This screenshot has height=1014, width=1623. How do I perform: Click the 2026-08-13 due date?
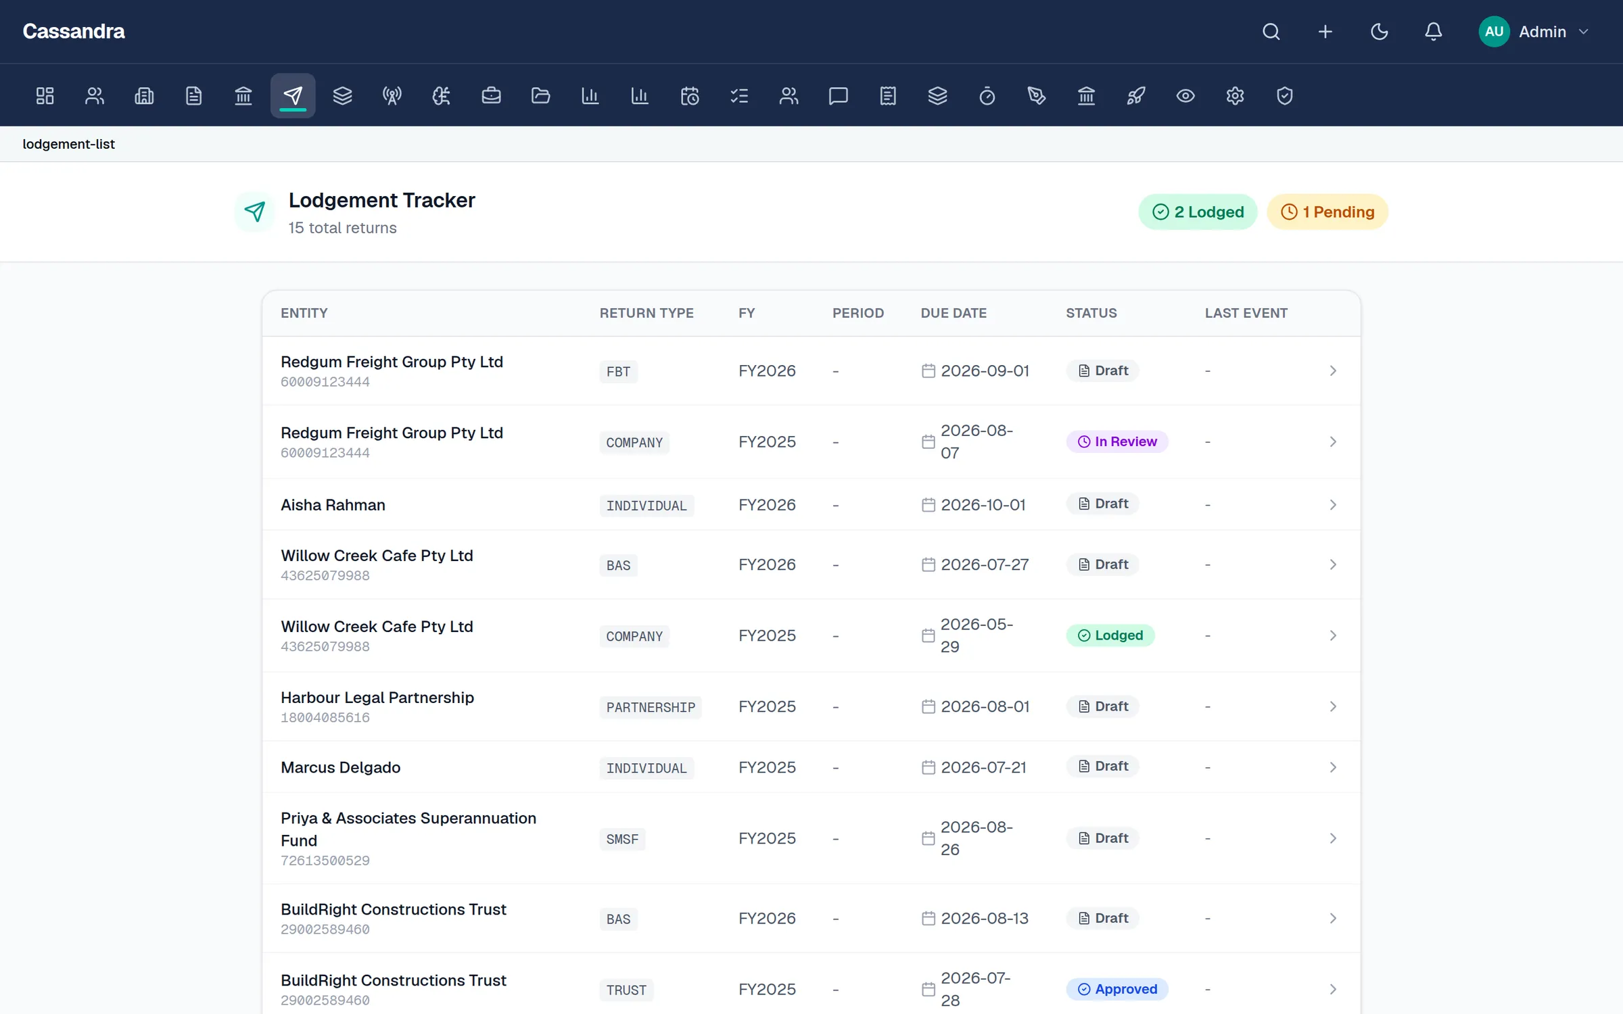[x=985, y=918]
